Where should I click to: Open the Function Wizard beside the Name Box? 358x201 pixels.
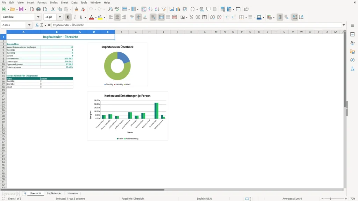click(37, 25)
